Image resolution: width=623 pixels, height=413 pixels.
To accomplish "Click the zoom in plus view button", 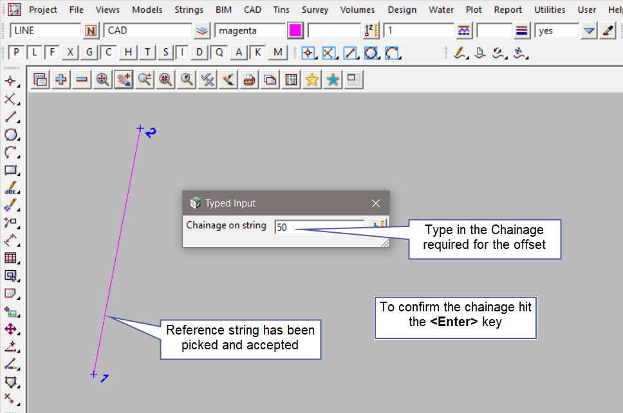I will 61,80.
